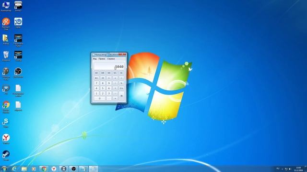The width and height of the screenshot is (307, 172).
Task: Click digit 9 on the calculator
Action: [109, 83]
